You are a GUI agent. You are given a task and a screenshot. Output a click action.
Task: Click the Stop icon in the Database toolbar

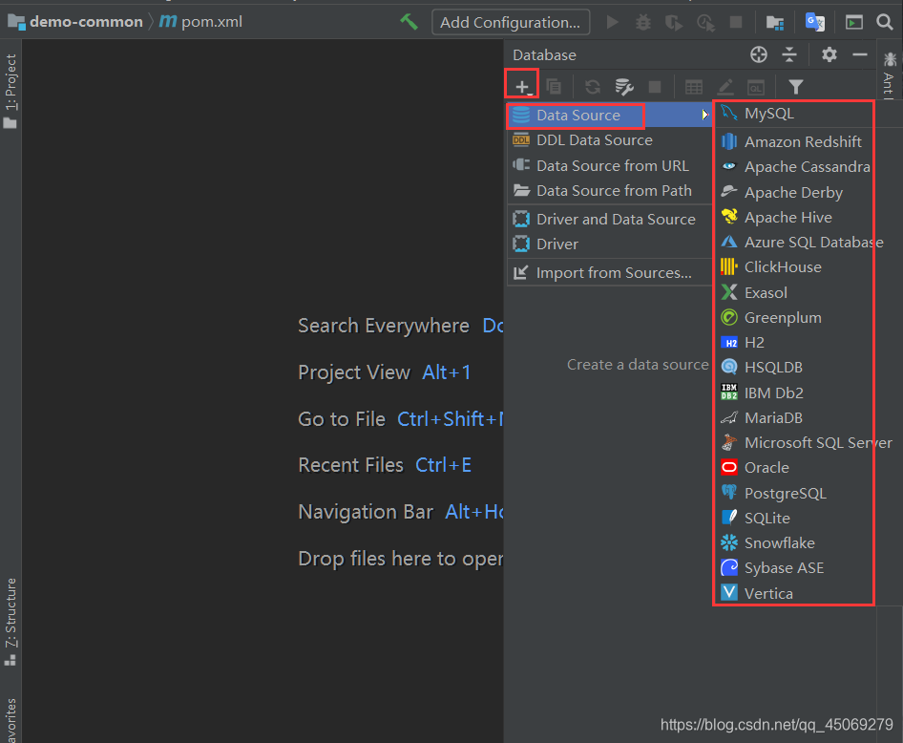point(655,87)
